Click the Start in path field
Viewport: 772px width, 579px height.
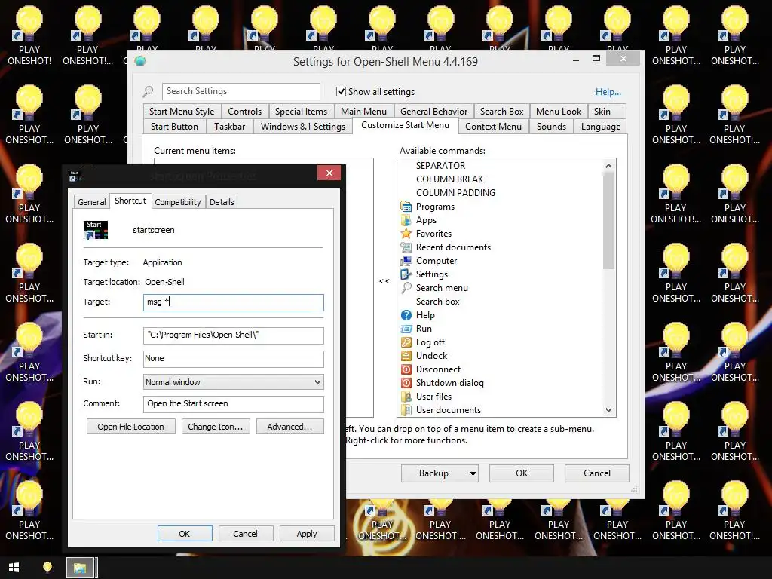tap(234, 335)
